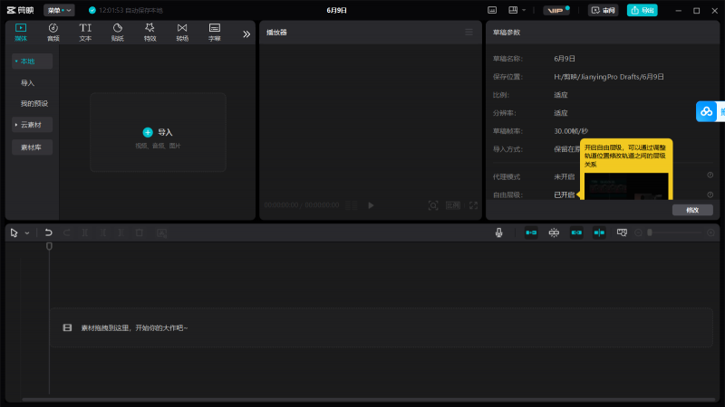Toggle main track magnet snapping
Screen dimensions: 725x407
coord(531,232)
